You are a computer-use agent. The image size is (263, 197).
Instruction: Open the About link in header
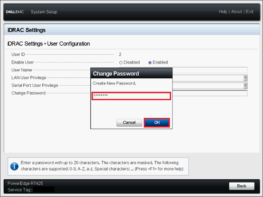(236, 12)
